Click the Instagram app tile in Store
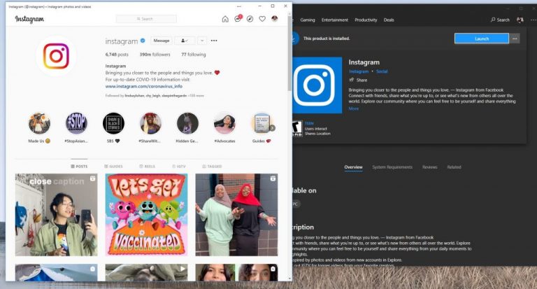 coord(317,85)
